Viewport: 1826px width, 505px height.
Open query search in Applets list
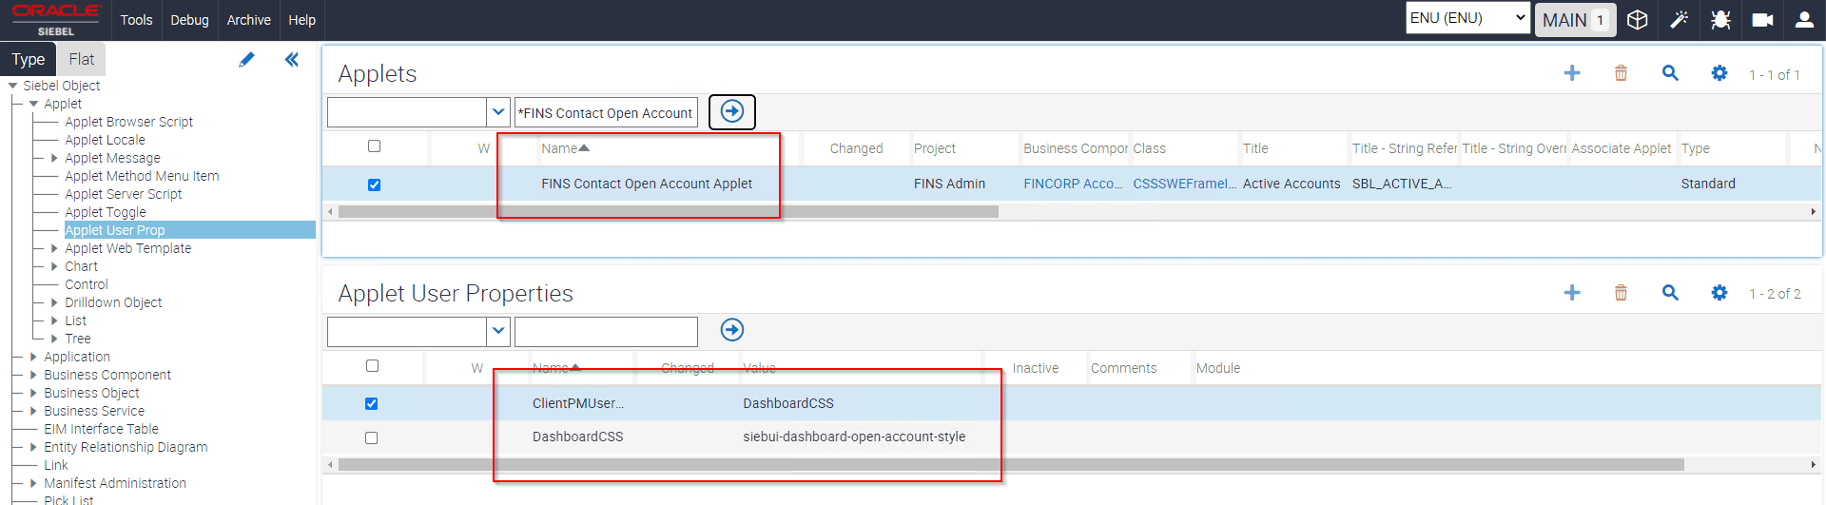1670,73
